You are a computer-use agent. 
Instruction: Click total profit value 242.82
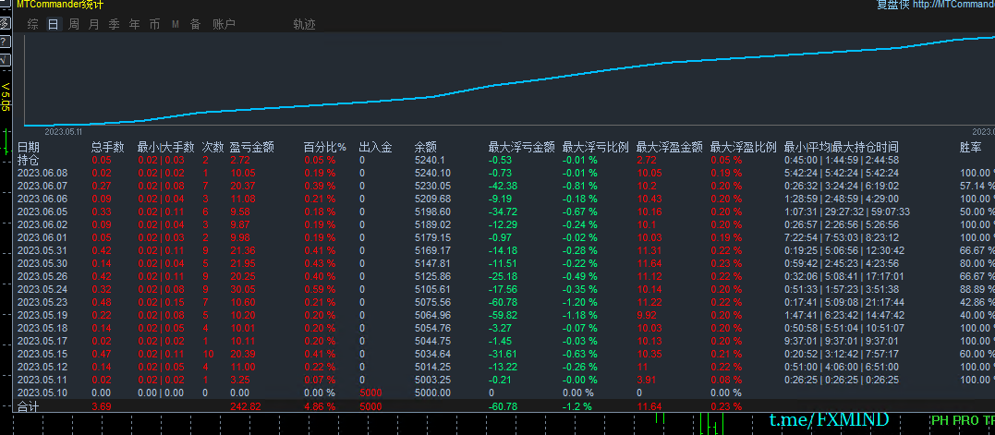(x=245, y=406)
